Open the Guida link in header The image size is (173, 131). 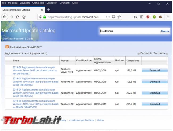pos(30,39)
